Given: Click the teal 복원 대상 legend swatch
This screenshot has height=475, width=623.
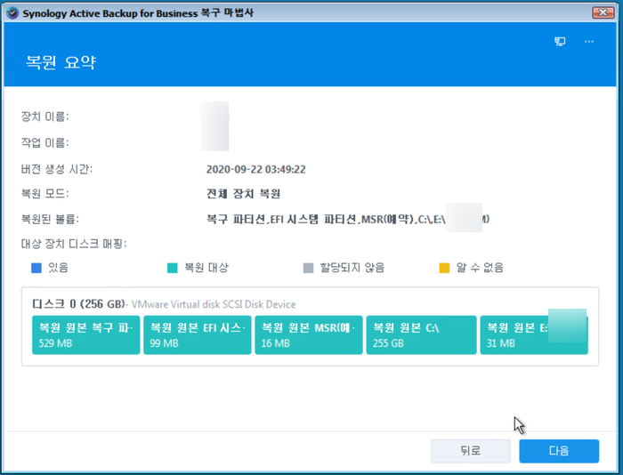Looking at the screenshot, I should (172, 268).
